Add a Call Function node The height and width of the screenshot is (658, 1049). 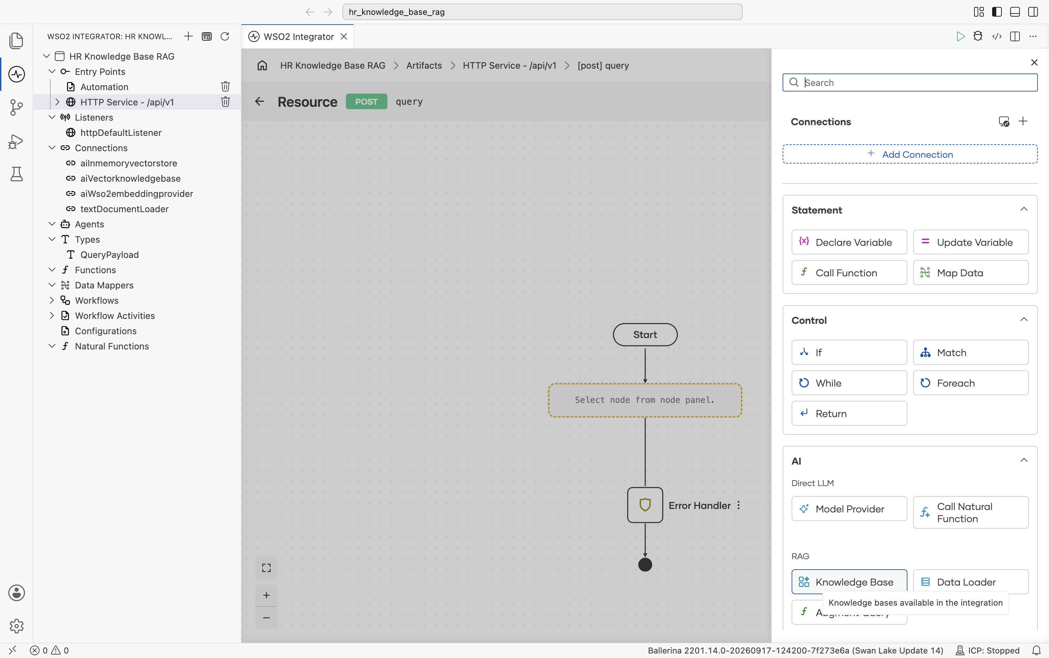click(x=849, y=272)
